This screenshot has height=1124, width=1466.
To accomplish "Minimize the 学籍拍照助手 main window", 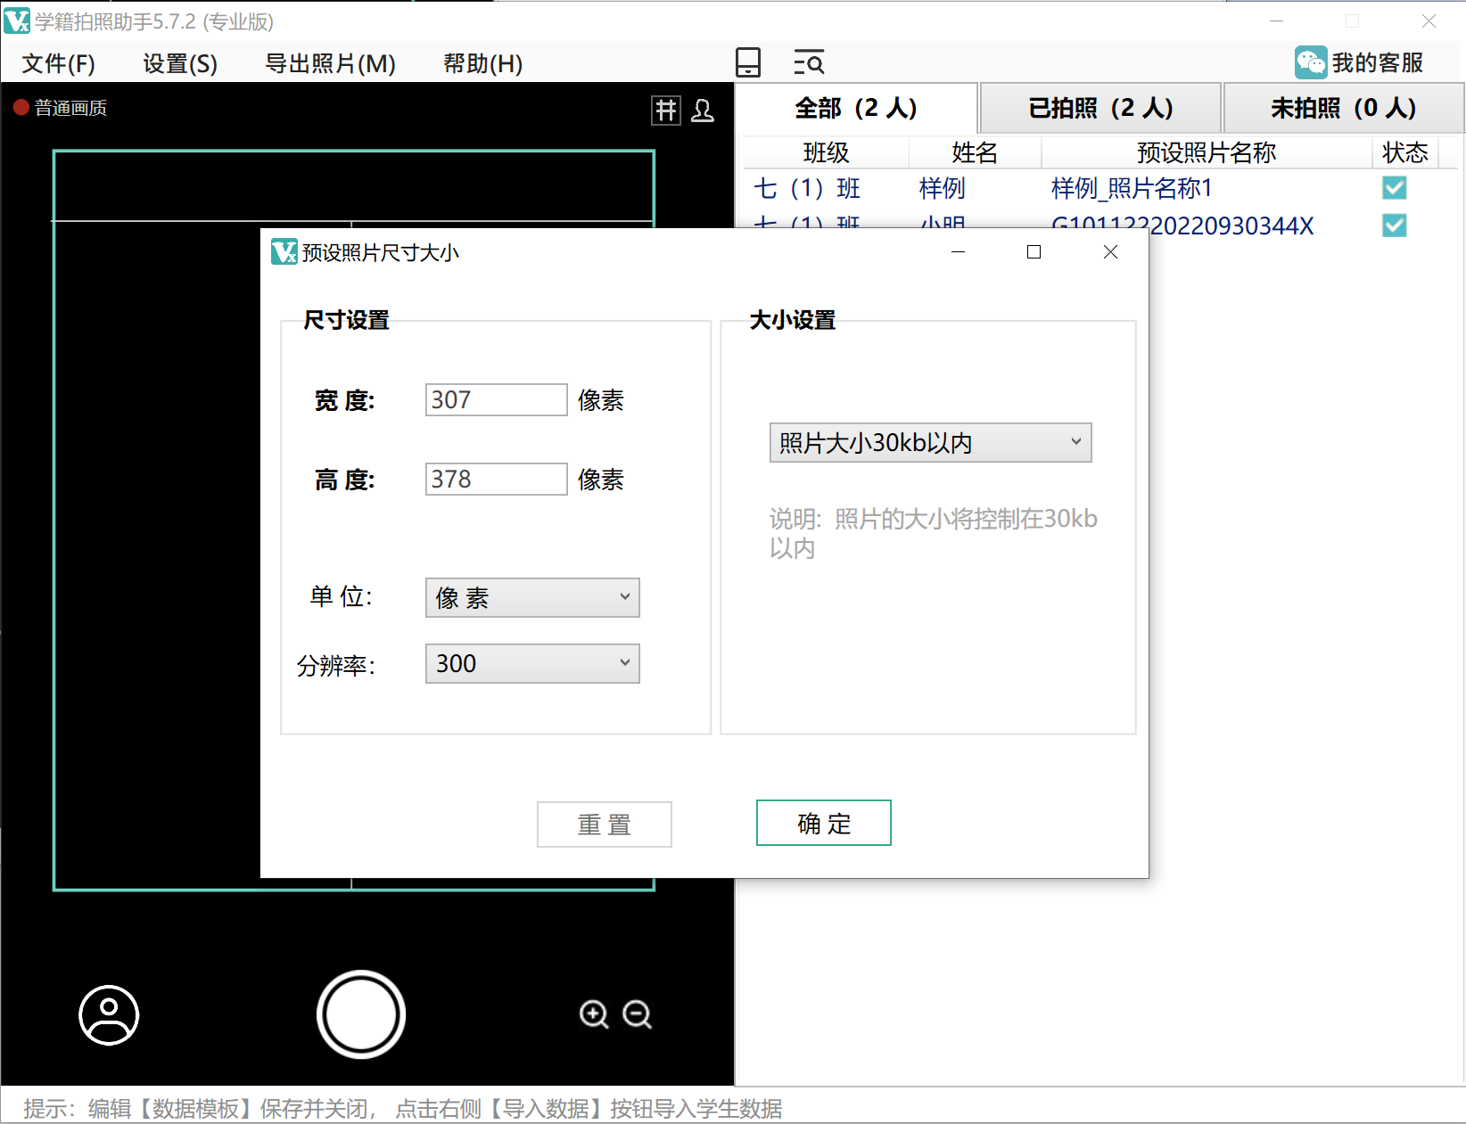I will point(1276,21).
